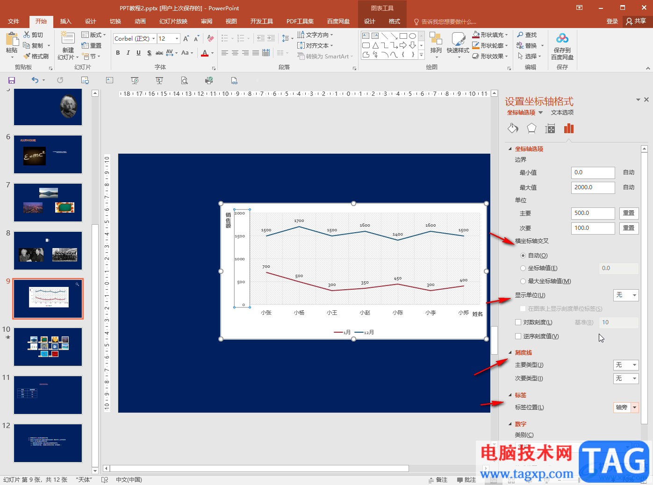Toggle Underline formatting

tap(138, 53)
